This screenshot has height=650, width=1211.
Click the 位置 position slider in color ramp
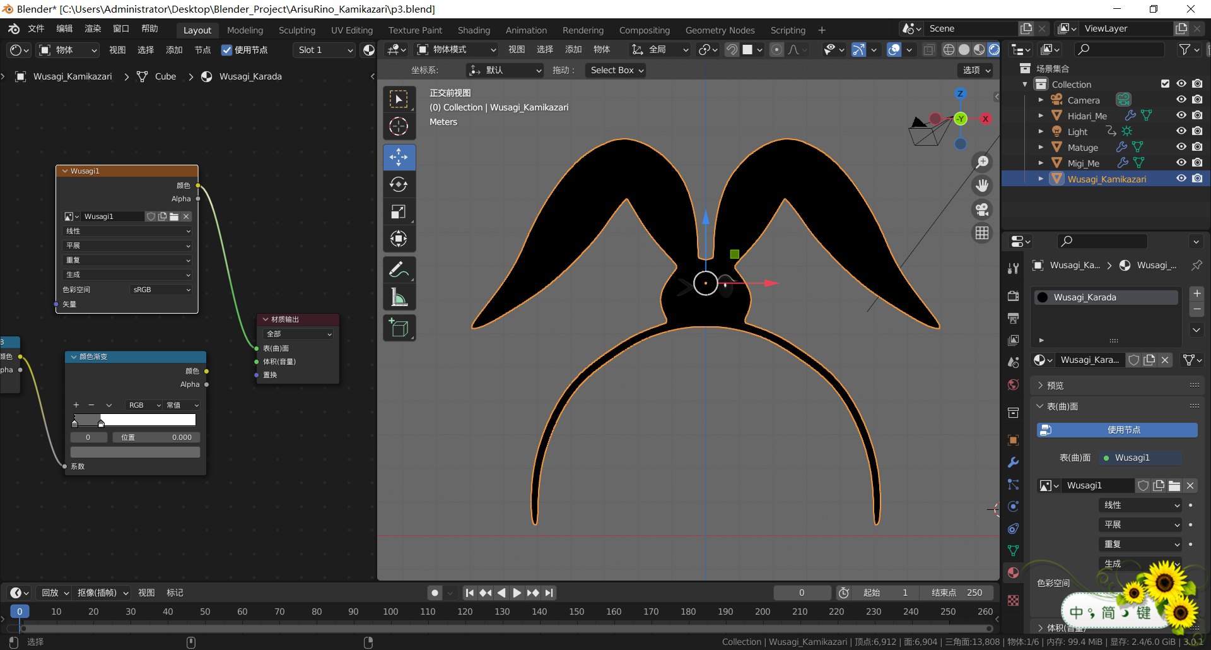point(156,437)
